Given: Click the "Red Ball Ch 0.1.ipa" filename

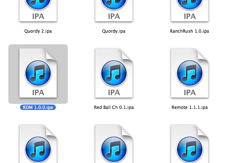Looking at the screenshot, I should point(114,107).
